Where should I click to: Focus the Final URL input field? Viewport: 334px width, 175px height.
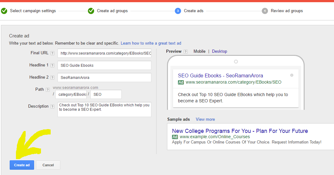tap(104, 53)
